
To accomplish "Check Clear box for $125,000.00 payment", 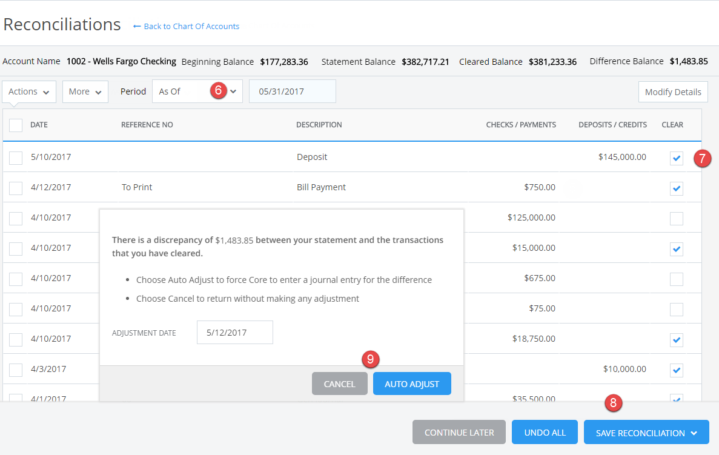I will tap(677, 218).
